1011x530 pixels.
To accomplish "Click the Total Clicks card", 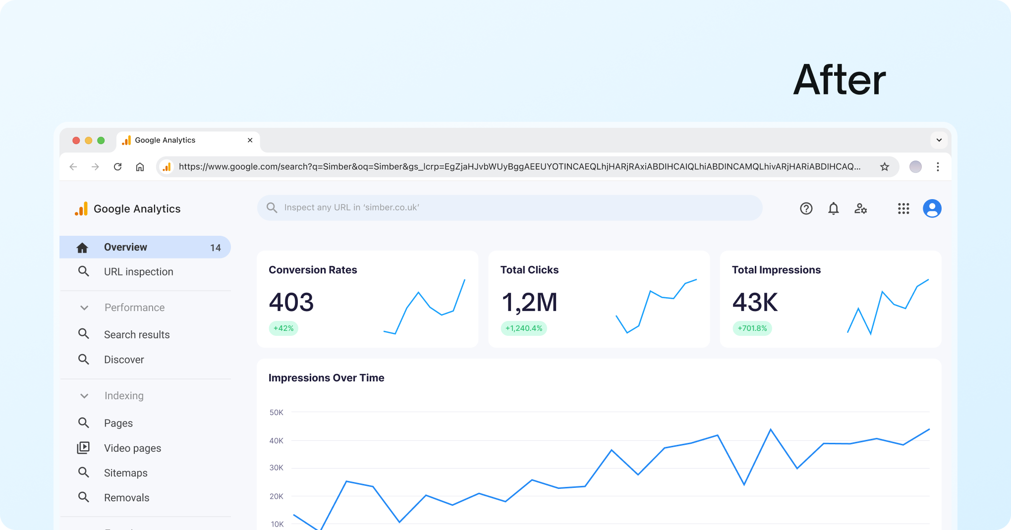I will (x=599, y=299).
